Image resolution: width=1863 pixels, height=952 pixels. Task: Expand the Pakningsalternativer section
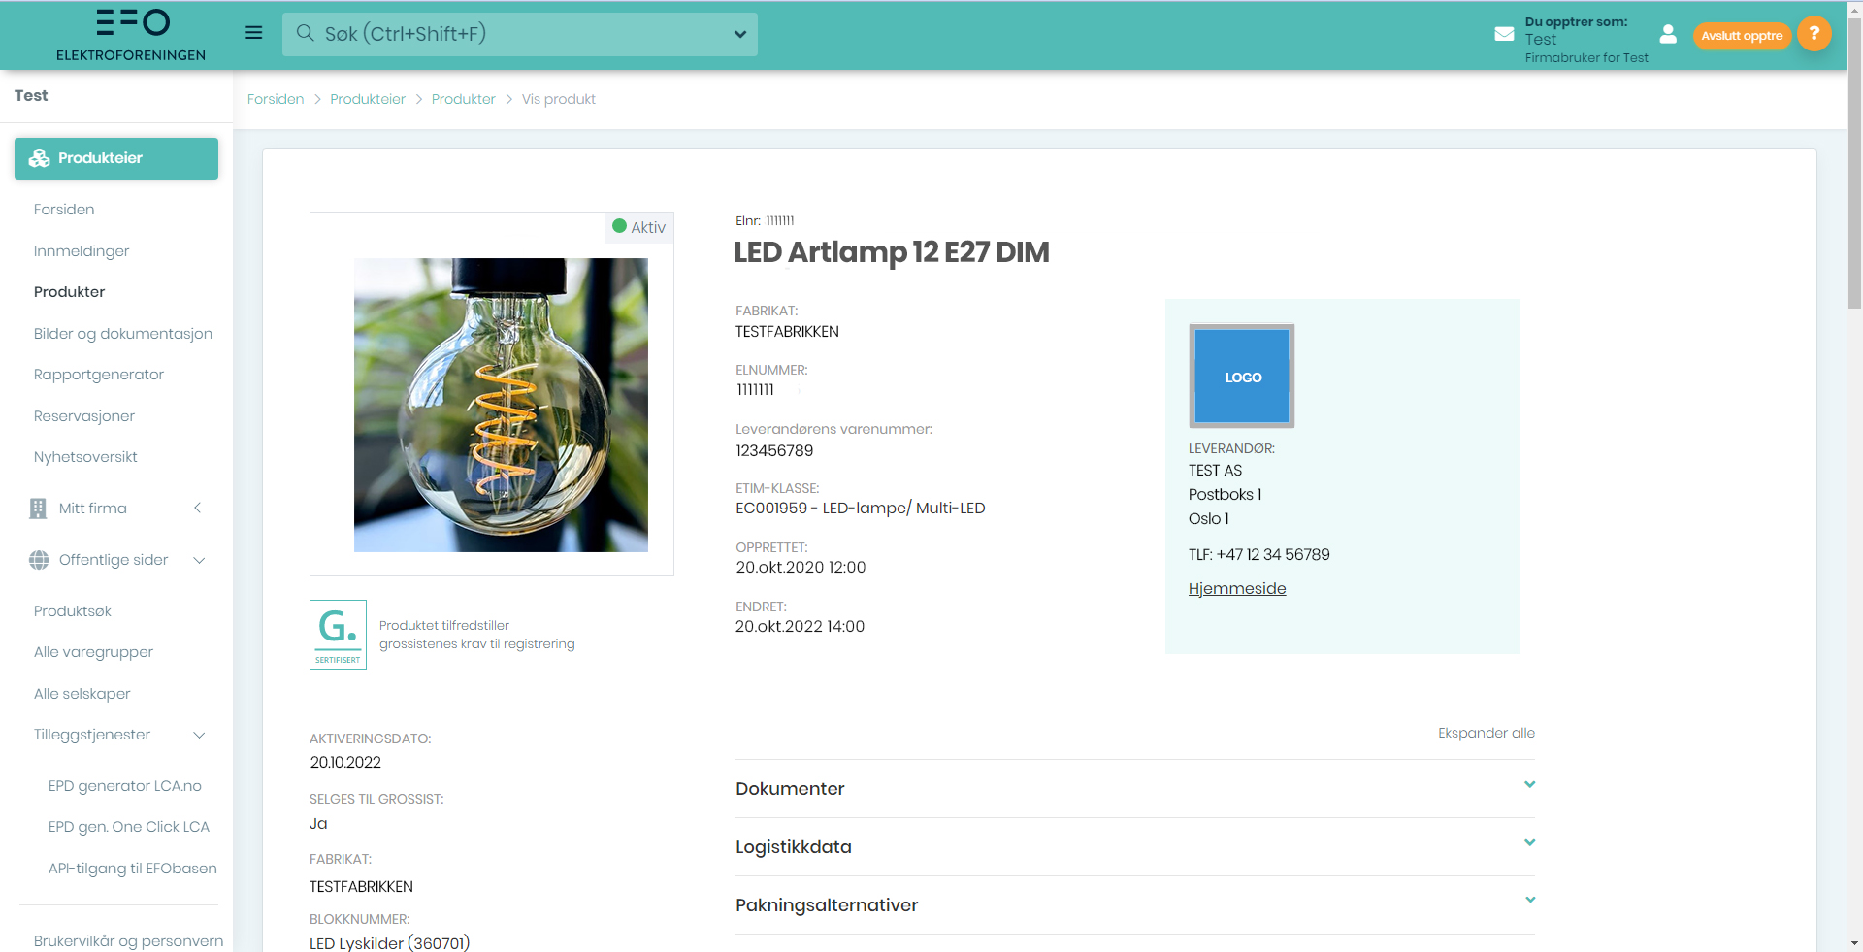[x=1529, y=901]
